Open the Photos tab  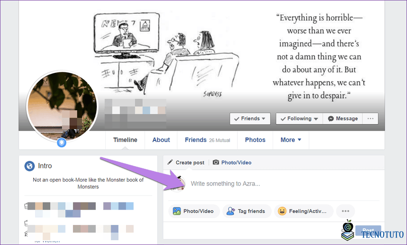[x=255, y=140]
